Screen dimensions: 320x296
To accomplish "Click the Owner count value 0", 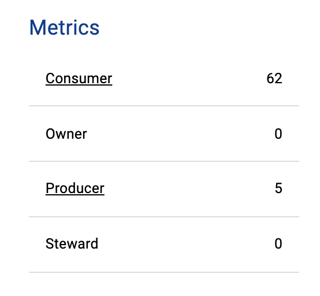I will click(278, 134).
